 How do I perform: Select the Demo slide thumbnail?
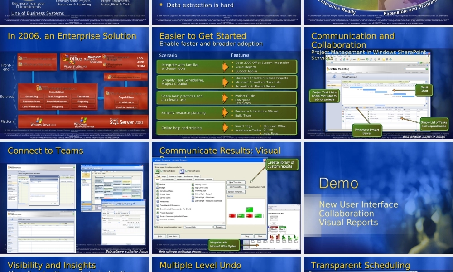pyautogui.click(x=377, y=197)
